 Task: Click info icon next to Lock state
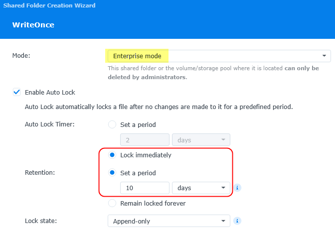click(238, 221)
